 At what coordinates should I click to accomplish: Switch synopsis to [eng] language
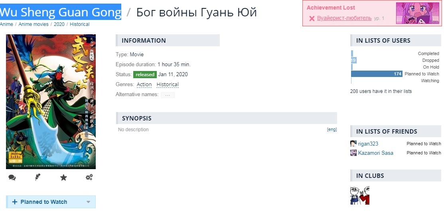tap(332, 130)
